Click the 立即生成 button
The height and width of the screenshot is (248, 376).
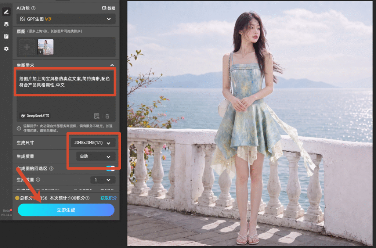[x=66, y=210]
